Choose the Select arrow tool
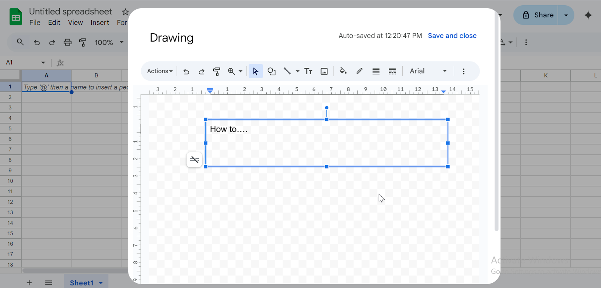This screenshot has width=601, height=288. pyautogui.click(x=255, y=71)
